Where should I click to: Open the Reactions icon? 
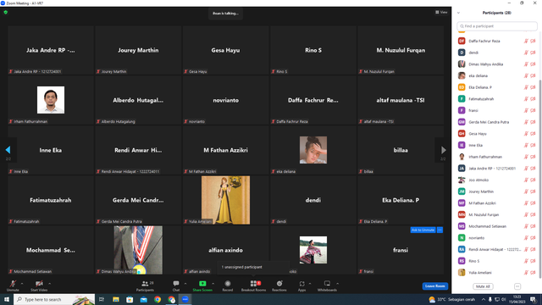point(279,283)
